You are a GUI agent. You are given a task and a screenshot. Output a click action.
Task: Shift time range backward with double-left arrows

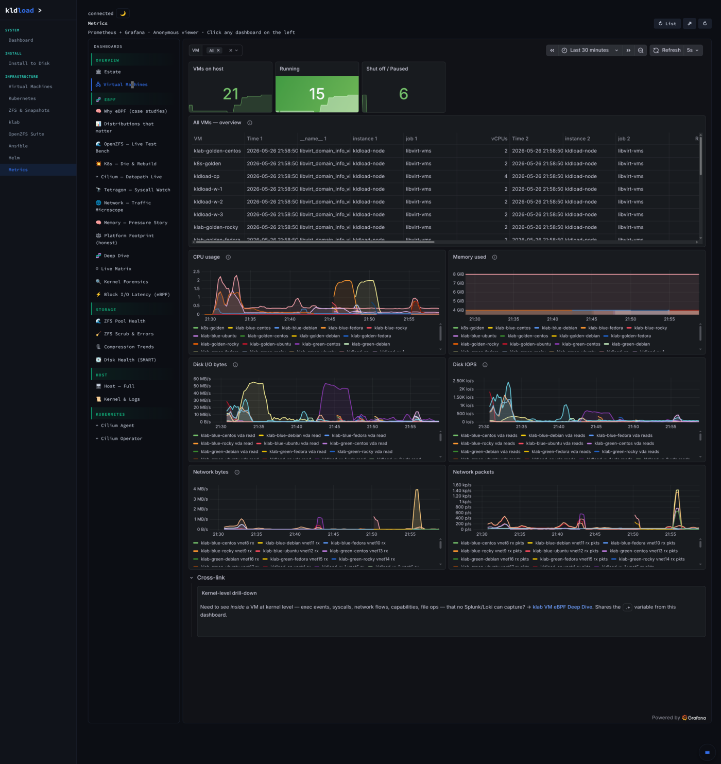[552, 50]
